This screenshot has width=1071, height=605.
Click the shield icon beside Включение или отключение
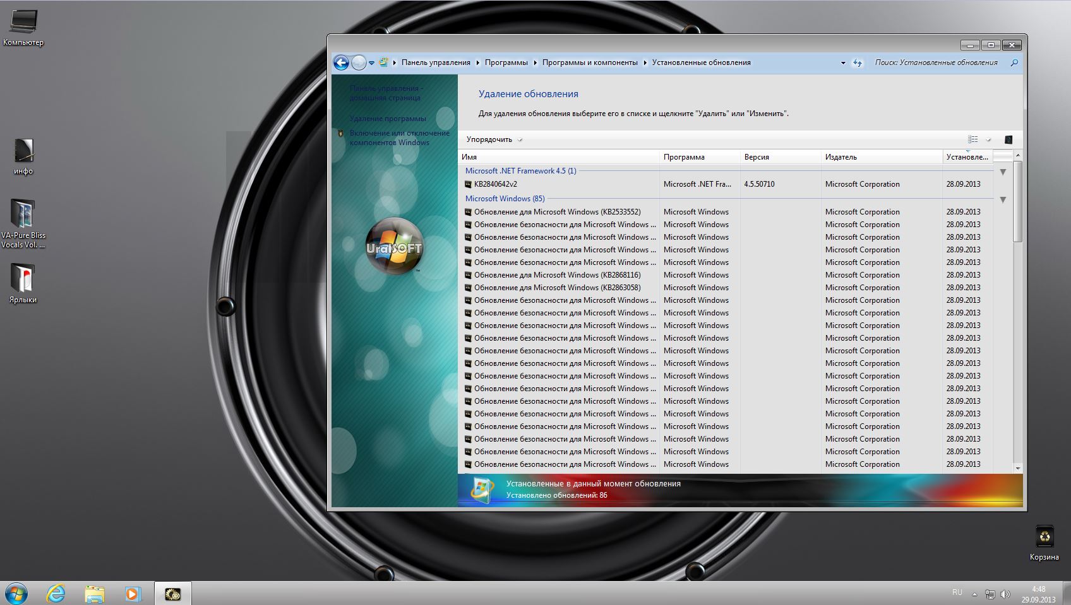point(341,133)
